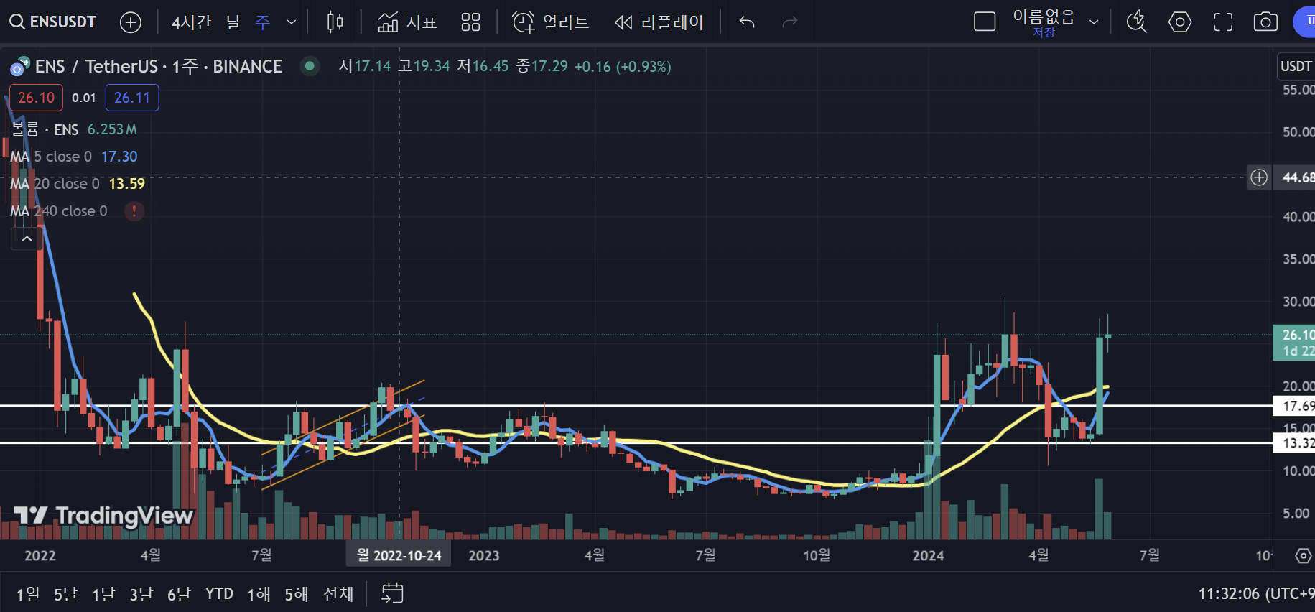Viewport: 1315px width, 612px height.
Task: Open the ENSUSDT symbol search
Action: coord(53,22)
